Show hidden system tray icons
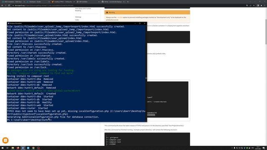 232,148
